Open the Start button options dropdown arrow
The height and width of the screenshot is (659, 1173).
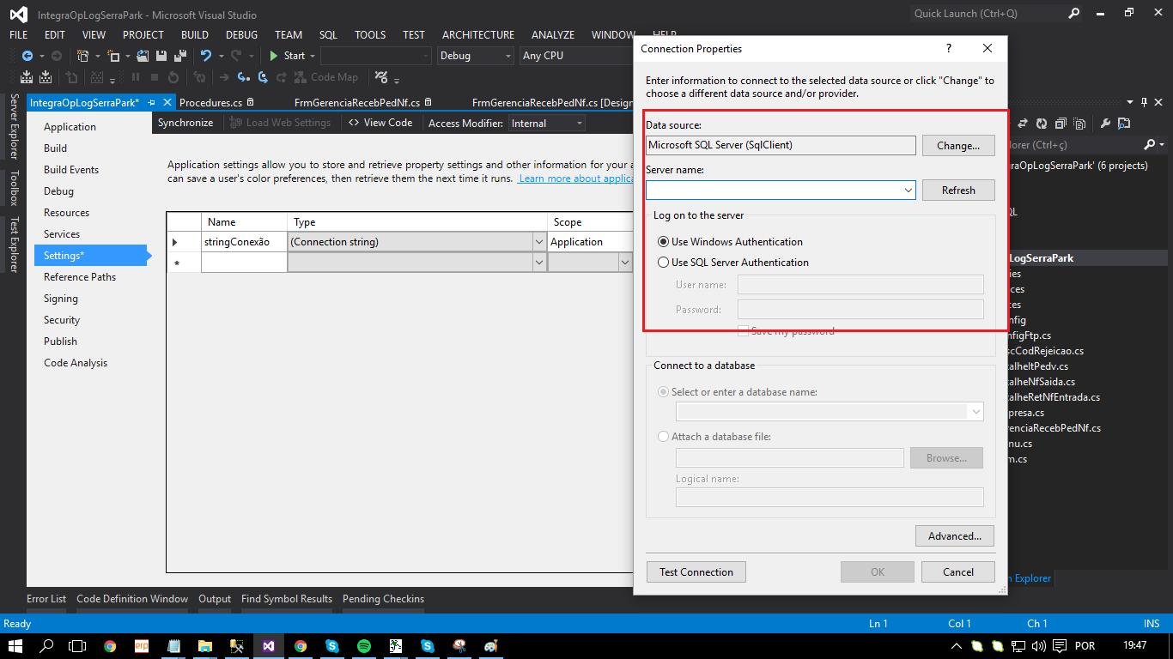313,56
